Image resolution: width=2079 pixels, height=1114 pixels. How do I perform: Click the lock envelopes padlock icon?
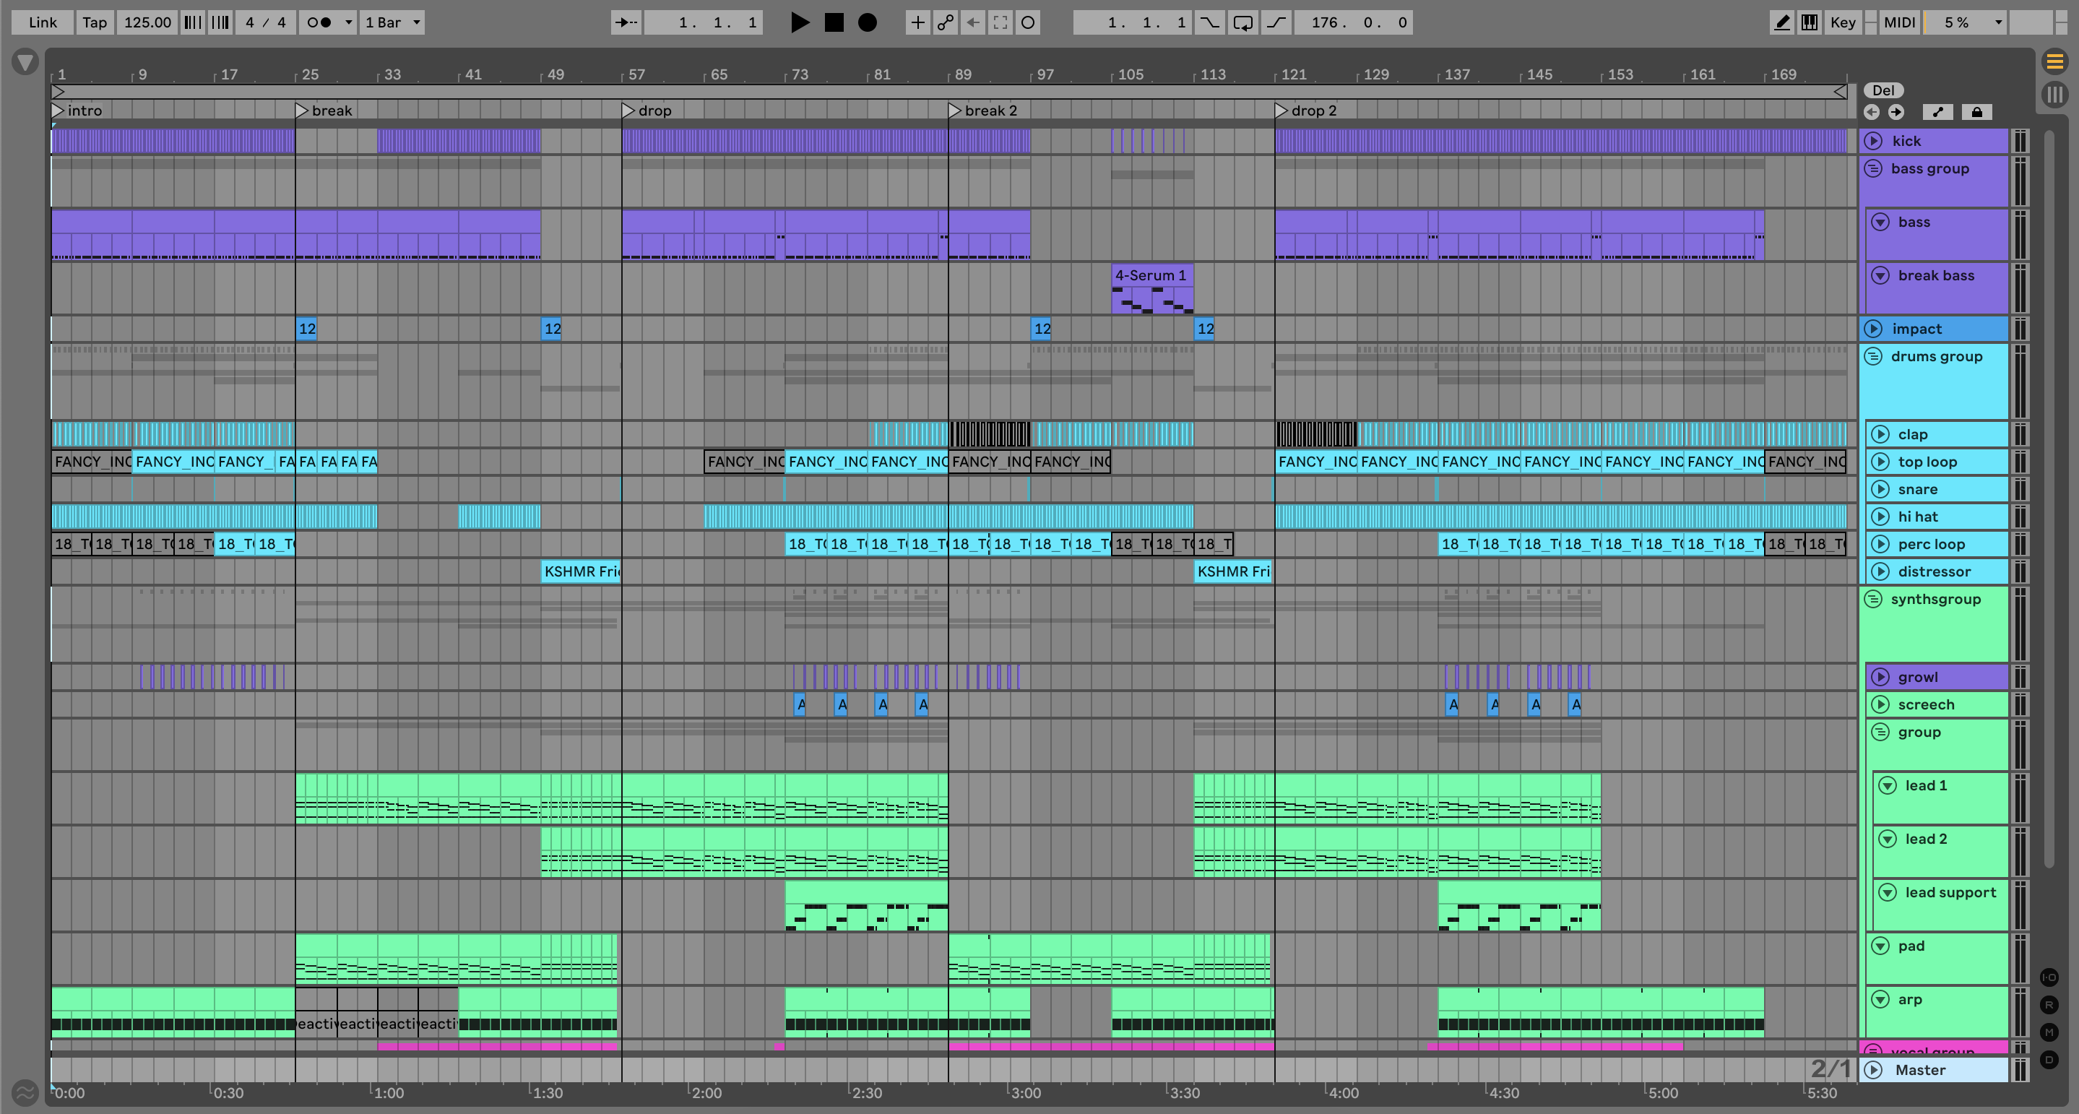[x=1976, y=112]
